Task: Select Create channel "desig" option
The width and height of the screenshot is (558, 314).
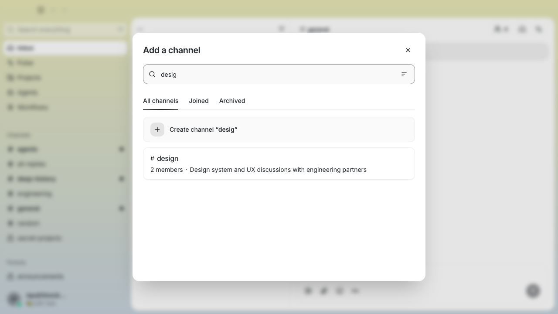Action: [279, 130]
